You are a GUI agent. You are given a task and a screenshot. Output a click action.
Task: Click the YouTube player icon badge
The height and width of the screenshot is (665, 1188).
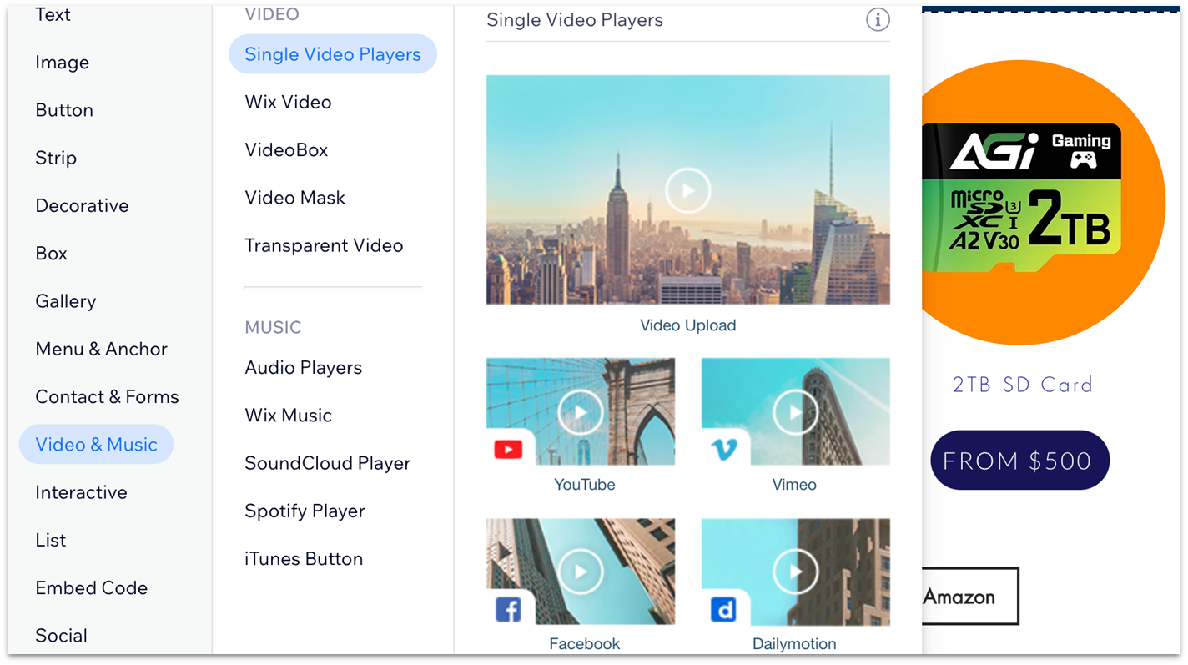pos(508,449)
